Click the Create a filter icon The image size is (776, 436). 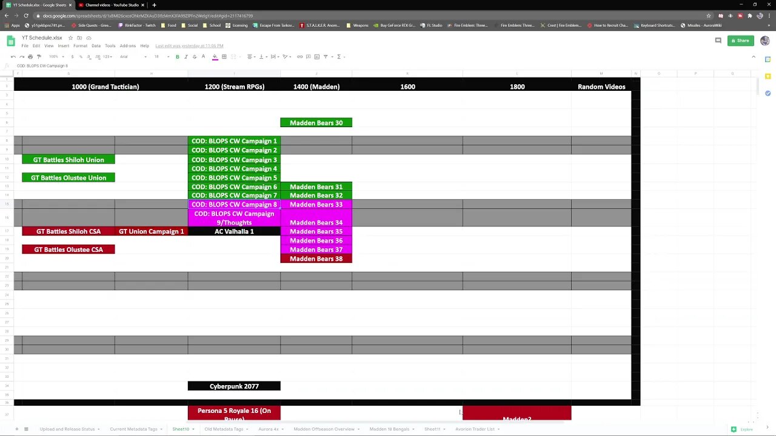pyautogui.click(x=325, y=57)
